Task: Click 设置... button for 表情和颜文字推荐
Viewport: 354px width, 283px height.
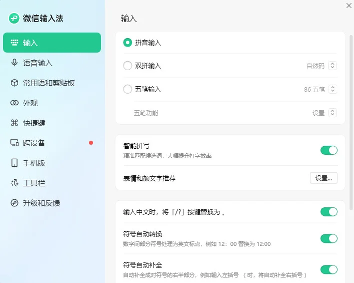Action: [323, 178]
